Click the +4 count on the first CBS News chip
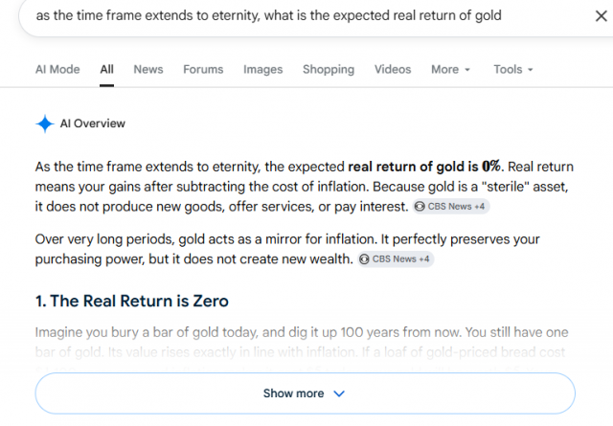The image size is (613, 426). coord(479,207)
